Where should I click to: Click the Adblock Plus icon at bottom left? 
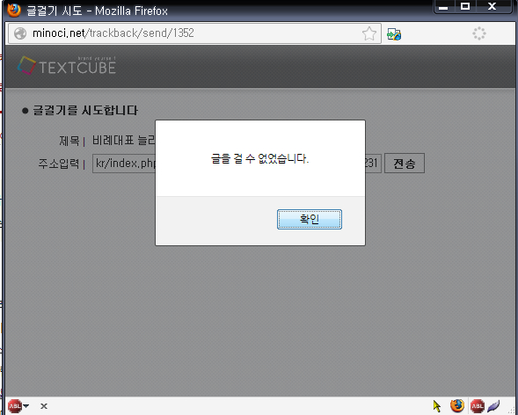click(15, 405)
